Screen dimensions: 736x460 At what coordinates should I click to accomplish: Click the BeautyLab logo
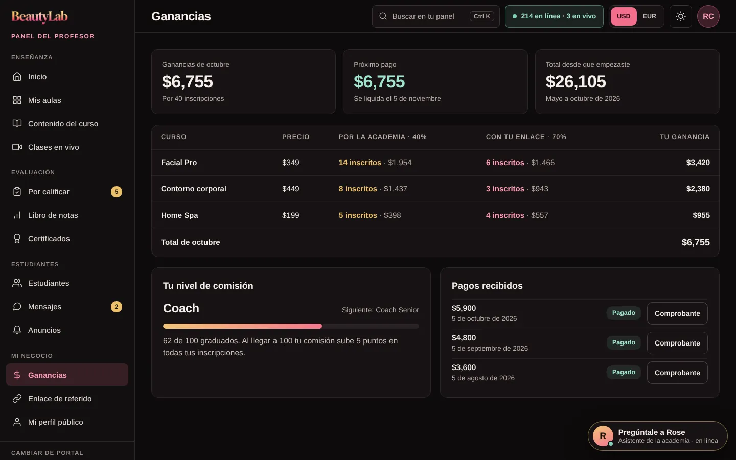click(40, 17)
